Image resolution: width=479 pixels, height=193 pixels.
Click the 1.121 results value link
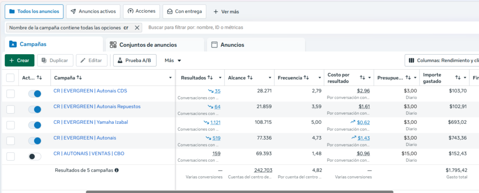pos(215,122)
